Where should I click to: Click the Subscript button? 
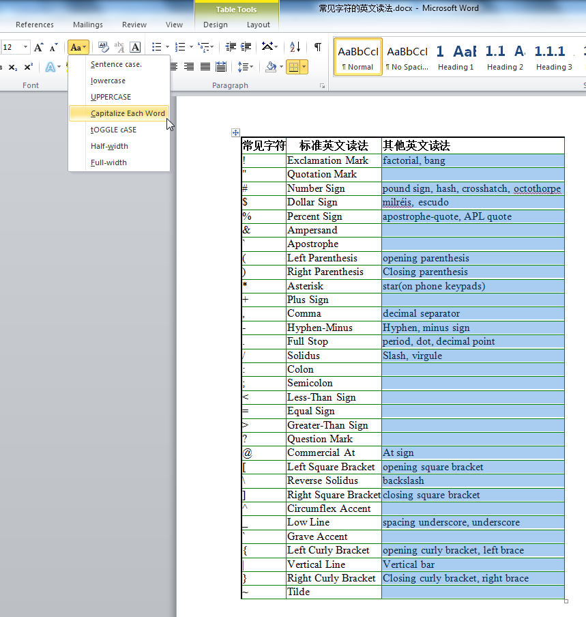click(x=13, y=68)
